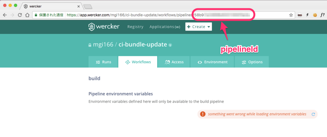Image resolution: width=327 pixels, height=137 pixels.
Task: Open the masked-face browser extension
Action: pyautogui.click(x=300, y=15)
